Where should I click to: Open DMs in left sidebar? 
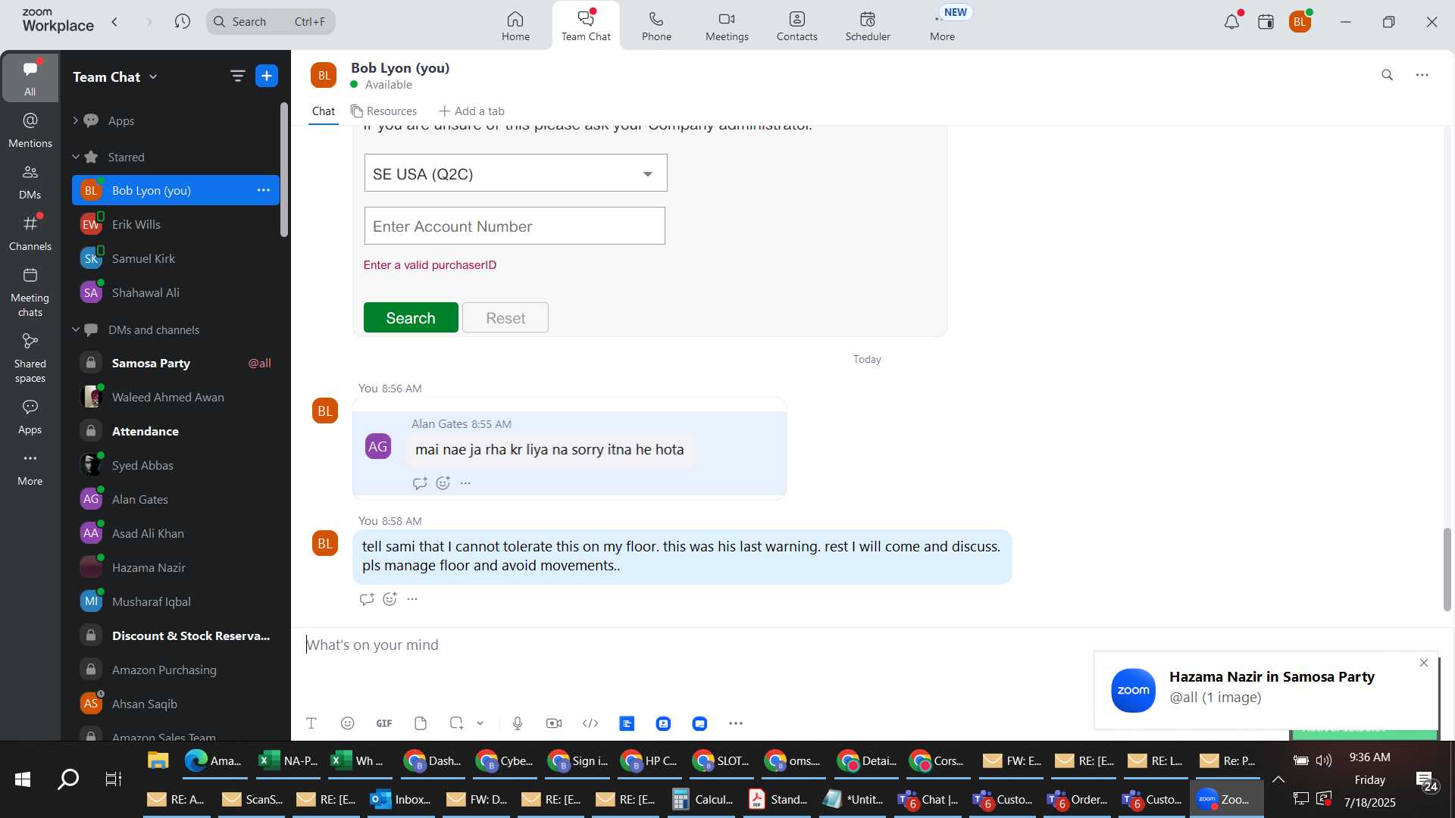[30, 182]
